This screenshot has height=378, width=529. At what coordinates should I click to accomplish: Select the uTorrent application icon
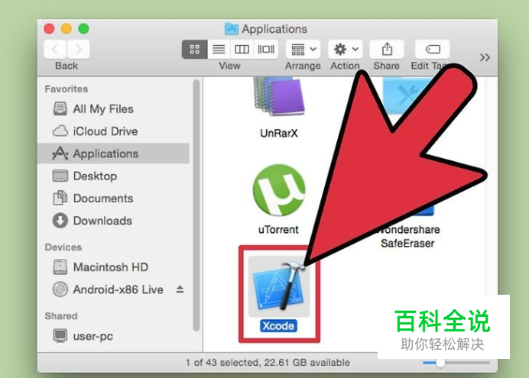[279, 190]
